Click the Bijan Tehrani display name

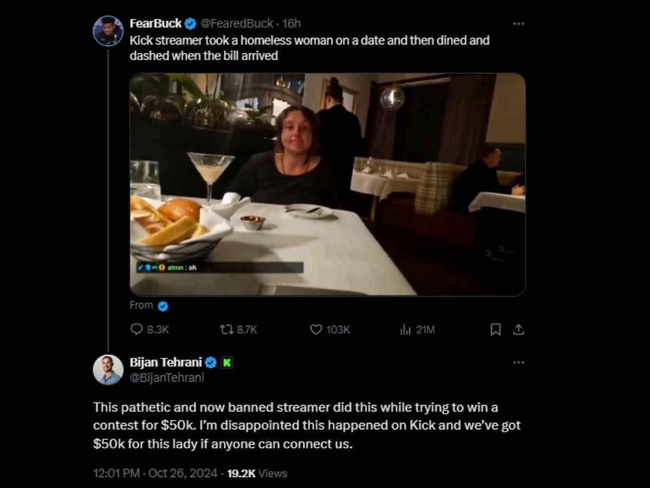click(166, 363)
